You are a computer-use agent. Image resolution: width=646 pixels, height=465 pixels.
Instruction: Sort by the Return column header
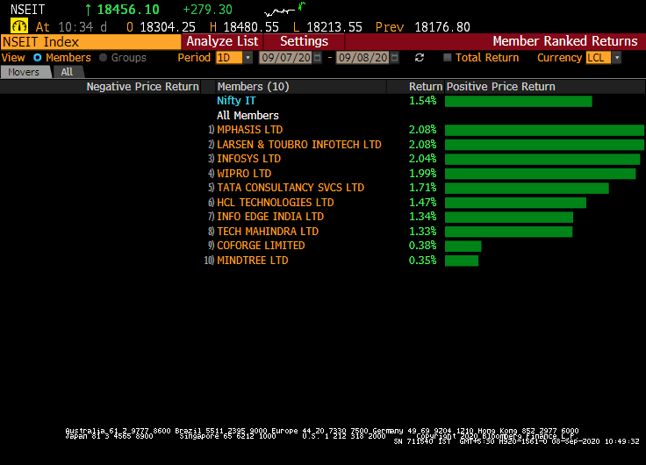pos(426,87)
